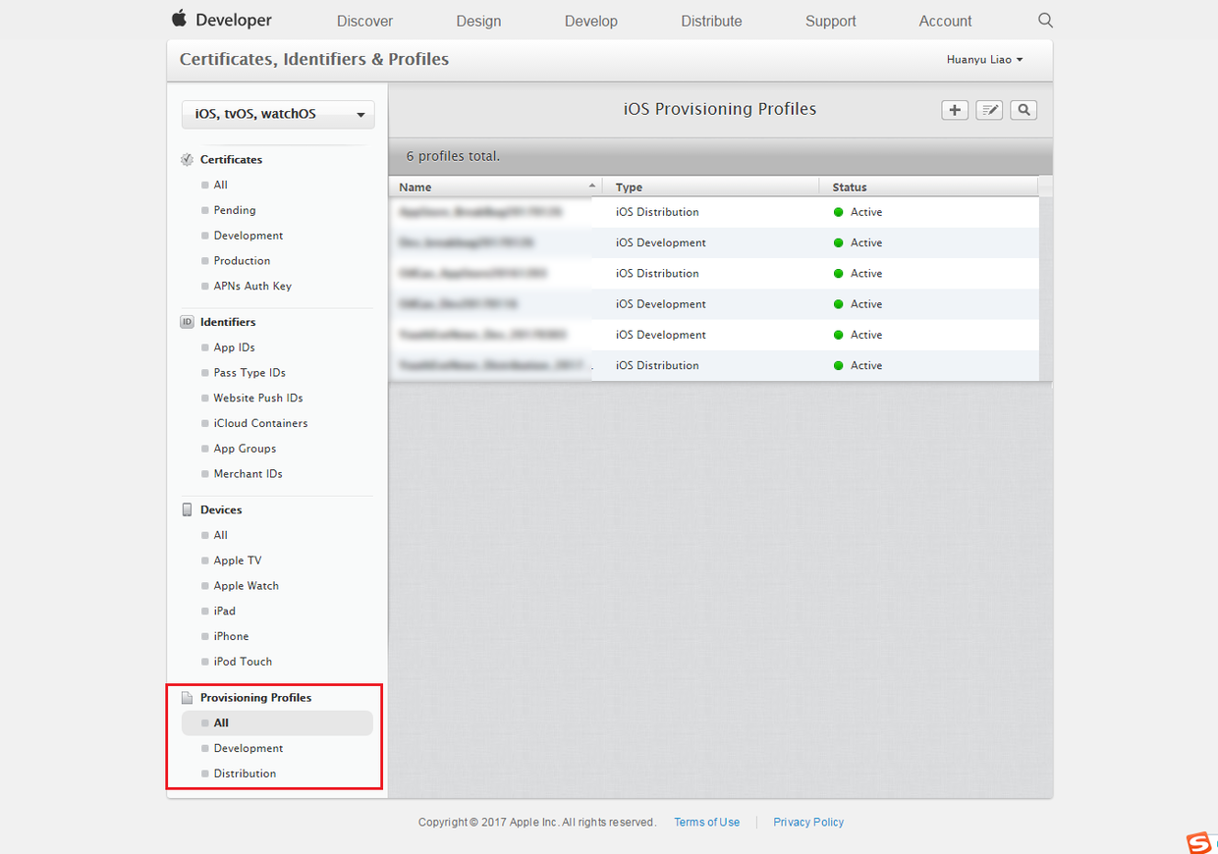Select All under Certificates
The height and width of the screenshot is (854, 1218).
[x=220, y=185]
